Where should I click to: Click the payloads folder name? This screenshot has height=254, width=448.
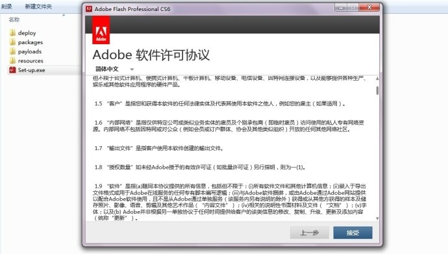coord(30,51)
